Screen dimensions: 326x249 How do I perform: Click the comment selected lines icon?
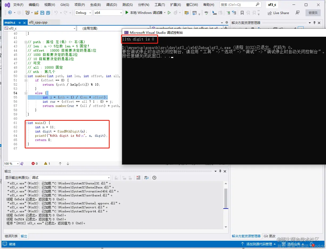click(x=228, y=13)
